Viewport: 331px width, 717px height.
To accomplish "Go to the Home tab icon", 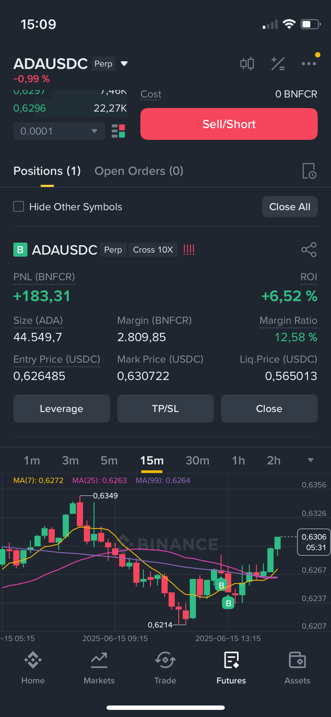I will click(33, 660).
